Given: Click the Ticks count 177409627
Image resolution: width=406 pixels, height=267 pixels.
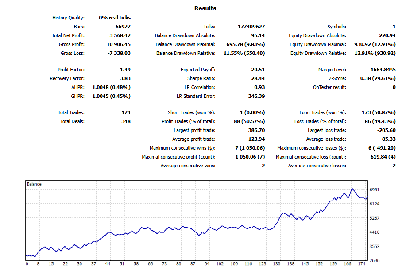Looking at the screenshot, I should [x=251, y=27].
